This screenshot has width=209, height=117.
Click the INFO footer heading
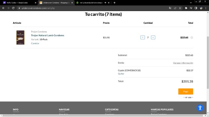[16, 110]
